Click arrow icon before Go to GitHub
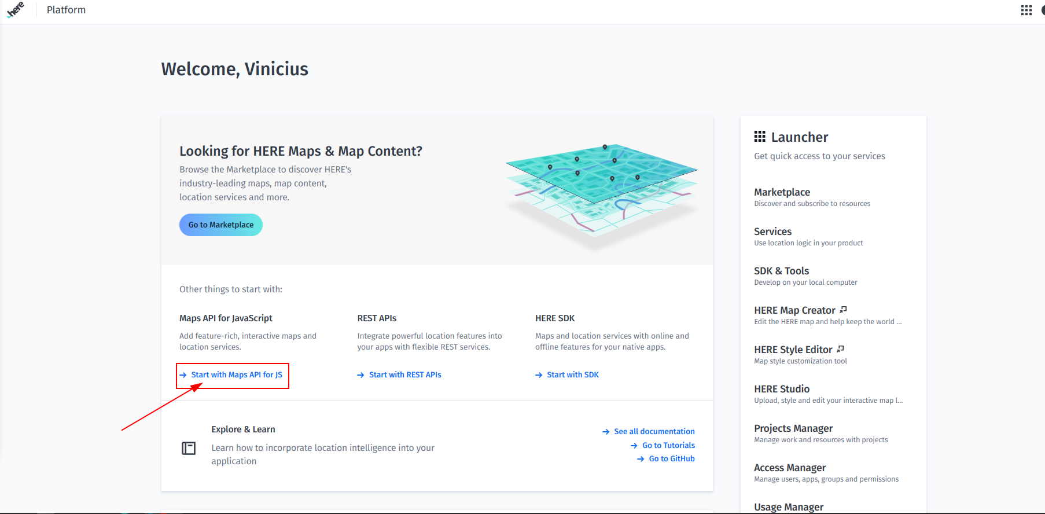Screen dimensions: 1045x514 coord(641,459)
